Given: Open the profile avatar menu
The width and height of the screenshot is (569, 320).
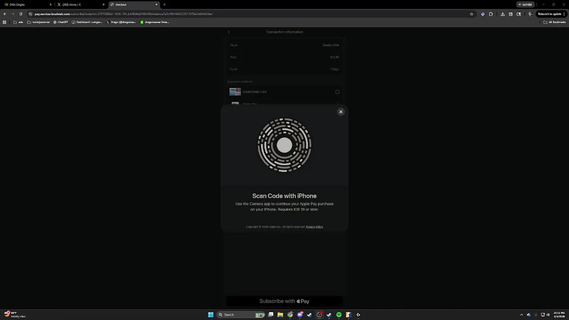Looking at the screenshot, I should [x=531, y=14].
